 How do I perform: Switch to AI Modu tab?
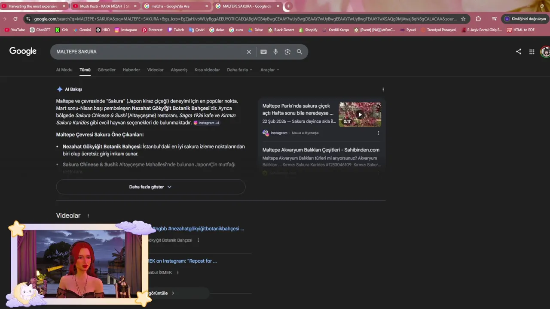click(x=64, y=70)
